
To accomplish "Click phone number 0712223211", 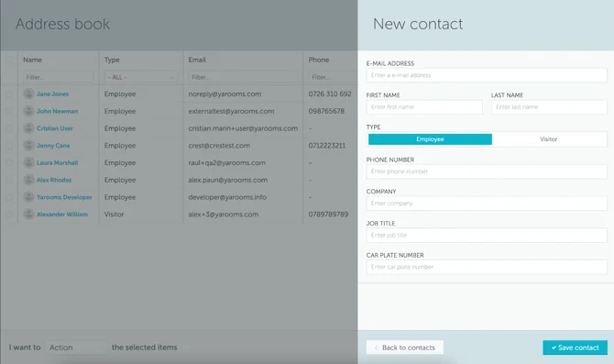I will [327, 146].
